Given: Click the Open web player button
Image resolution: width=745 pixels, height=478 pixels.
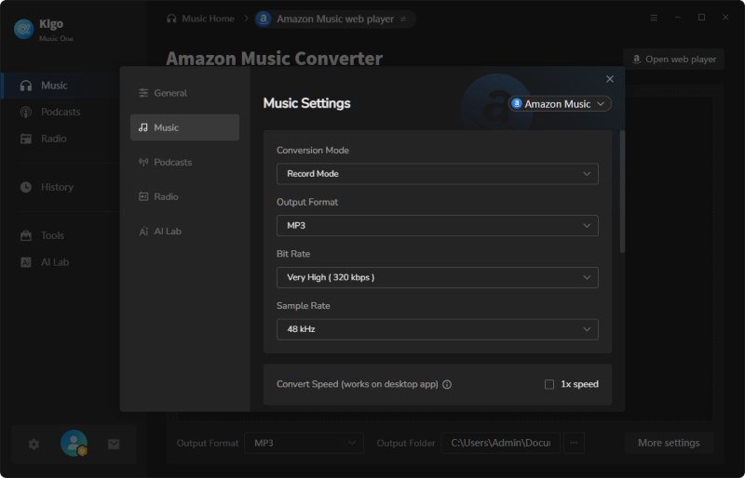Looking at the screenshot, I should [673, 59].
